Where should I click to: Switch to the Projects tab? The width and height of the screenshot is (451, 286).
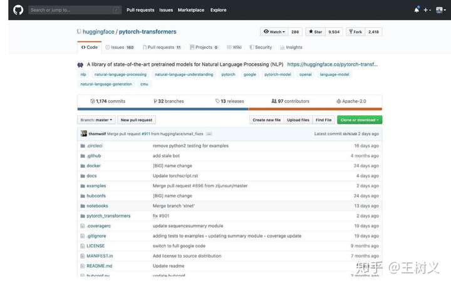[204, 47]
